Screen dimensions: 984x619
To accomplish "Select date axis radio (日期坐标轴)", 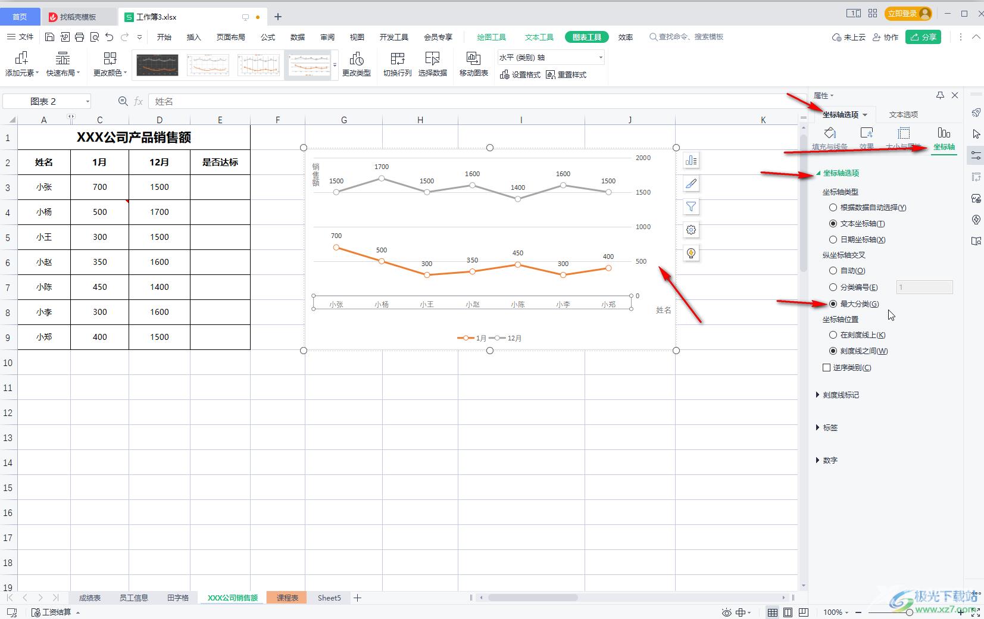I will point(833,239).
